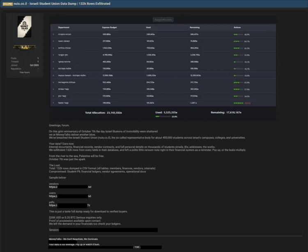Click the 65.3% usage progress bar
308x252 pixels.
tap(239, 49)
